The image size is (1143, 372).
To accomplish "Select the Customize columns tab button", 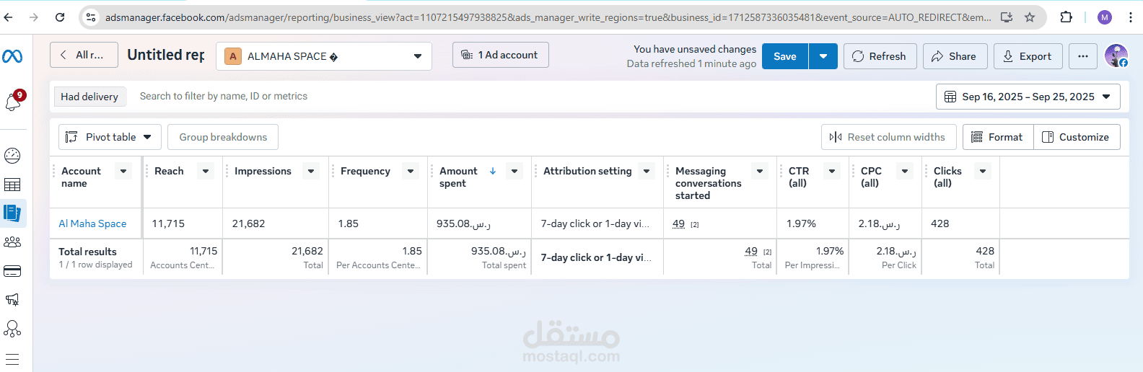I will point(1077,137).
